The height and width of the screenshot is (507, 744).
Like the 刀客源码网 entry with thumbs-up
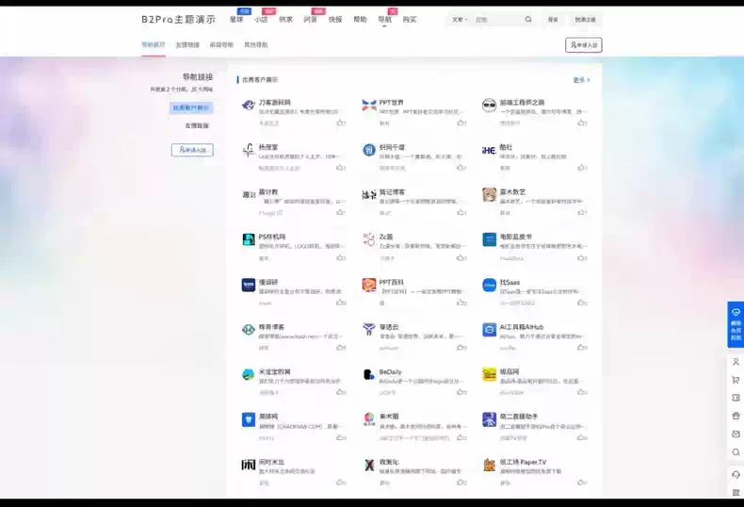(x=340, y=123)
